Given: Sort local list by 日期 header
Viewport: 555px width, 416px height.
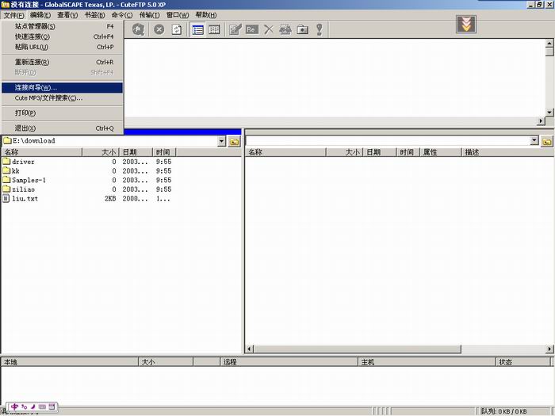Looking at the screenshot, I should (x=136, y=152).
